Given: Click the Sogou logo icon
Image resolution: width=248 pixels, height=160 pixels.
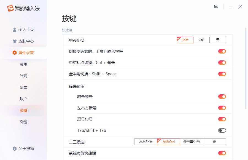Looking at the screenshot, I should tap(10, 8).
